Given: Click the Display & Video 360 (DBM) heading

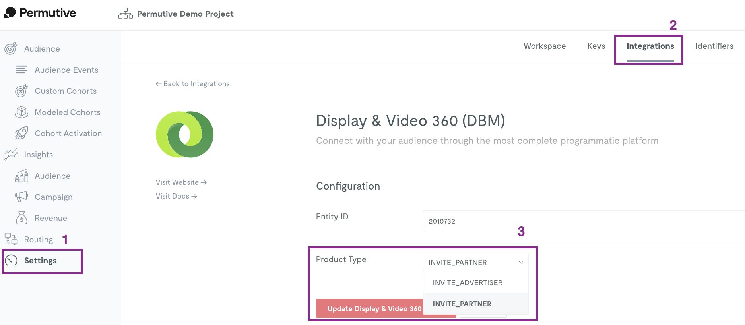Looking at the screenshot, I should 410,120.
